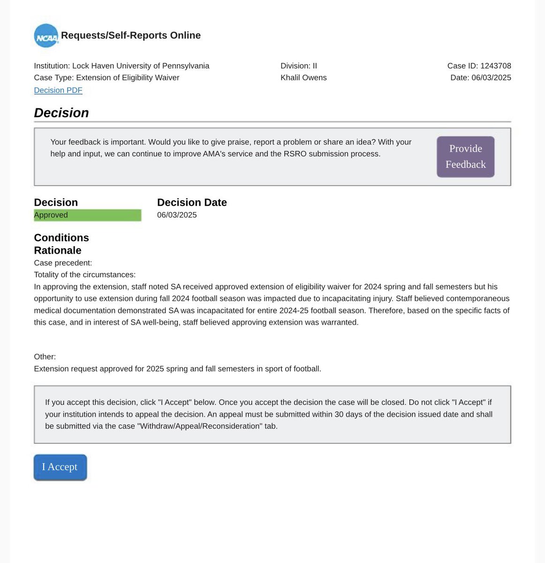
Task: Click the Rationale heading
Action: pyautogui.click(x=58, y=250)
